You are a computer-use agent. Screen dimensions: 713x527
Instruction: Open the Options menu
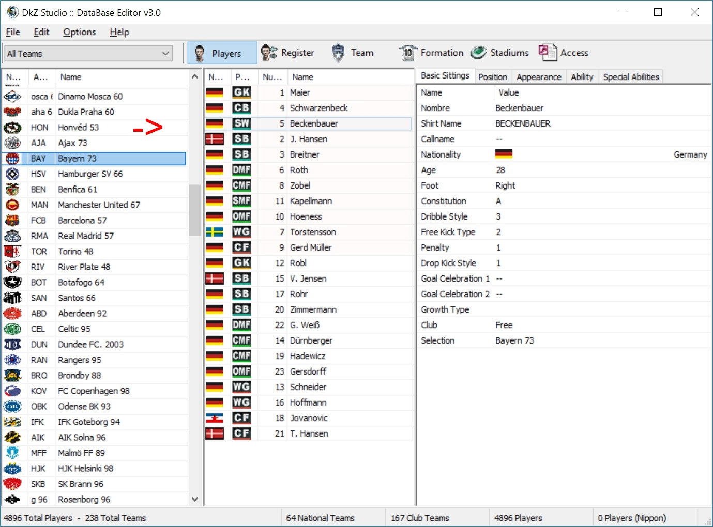point(80,32)
